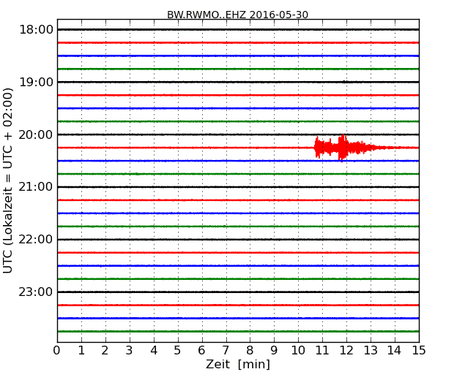This screenshot has height=380, width=476.
Task: Click the 21:00 time label
Action: click(36, 187)
